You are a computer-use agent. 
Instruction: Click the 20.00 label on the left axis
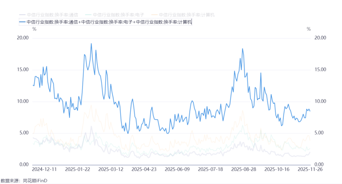23,38
